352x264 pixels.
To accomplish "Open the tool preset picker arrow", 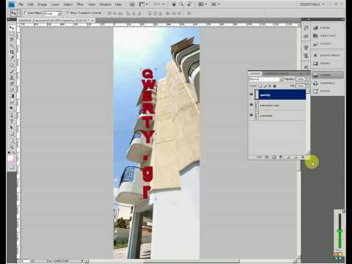I will click(18, 13).
